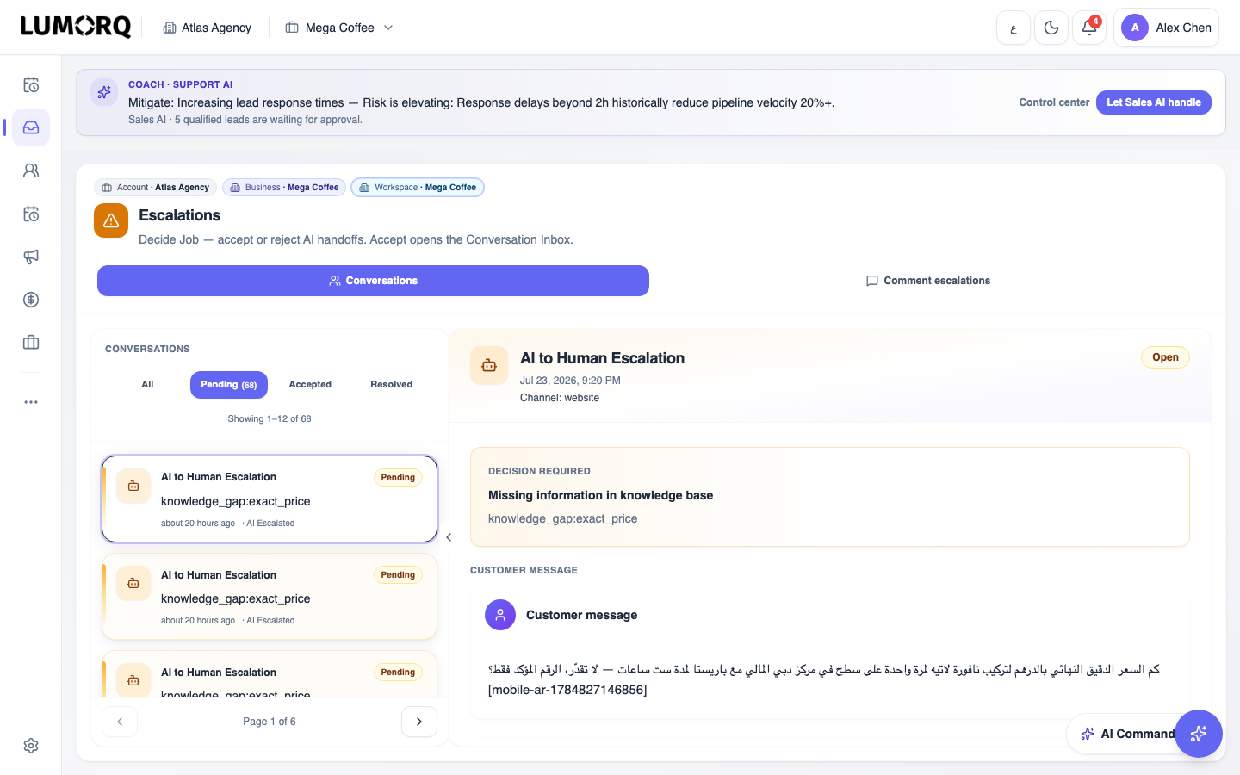
Task: Switch to the Conversations tab
Action: coord(373,281)
